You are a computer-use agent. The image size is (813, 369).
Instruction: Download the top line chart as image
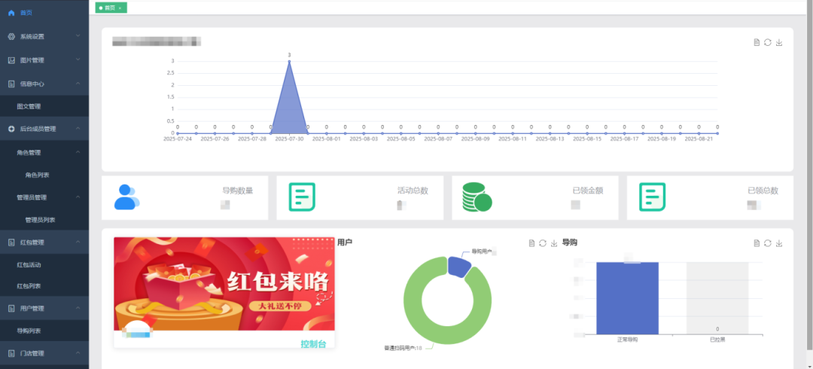[x=779, y=42]
